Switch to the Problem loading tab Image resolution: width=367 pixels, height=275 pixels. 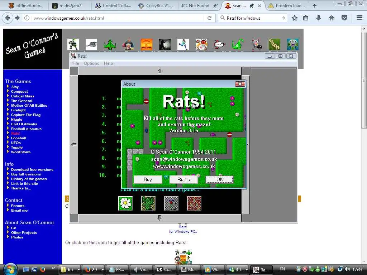pyautogui.click(x=287, y=6)
